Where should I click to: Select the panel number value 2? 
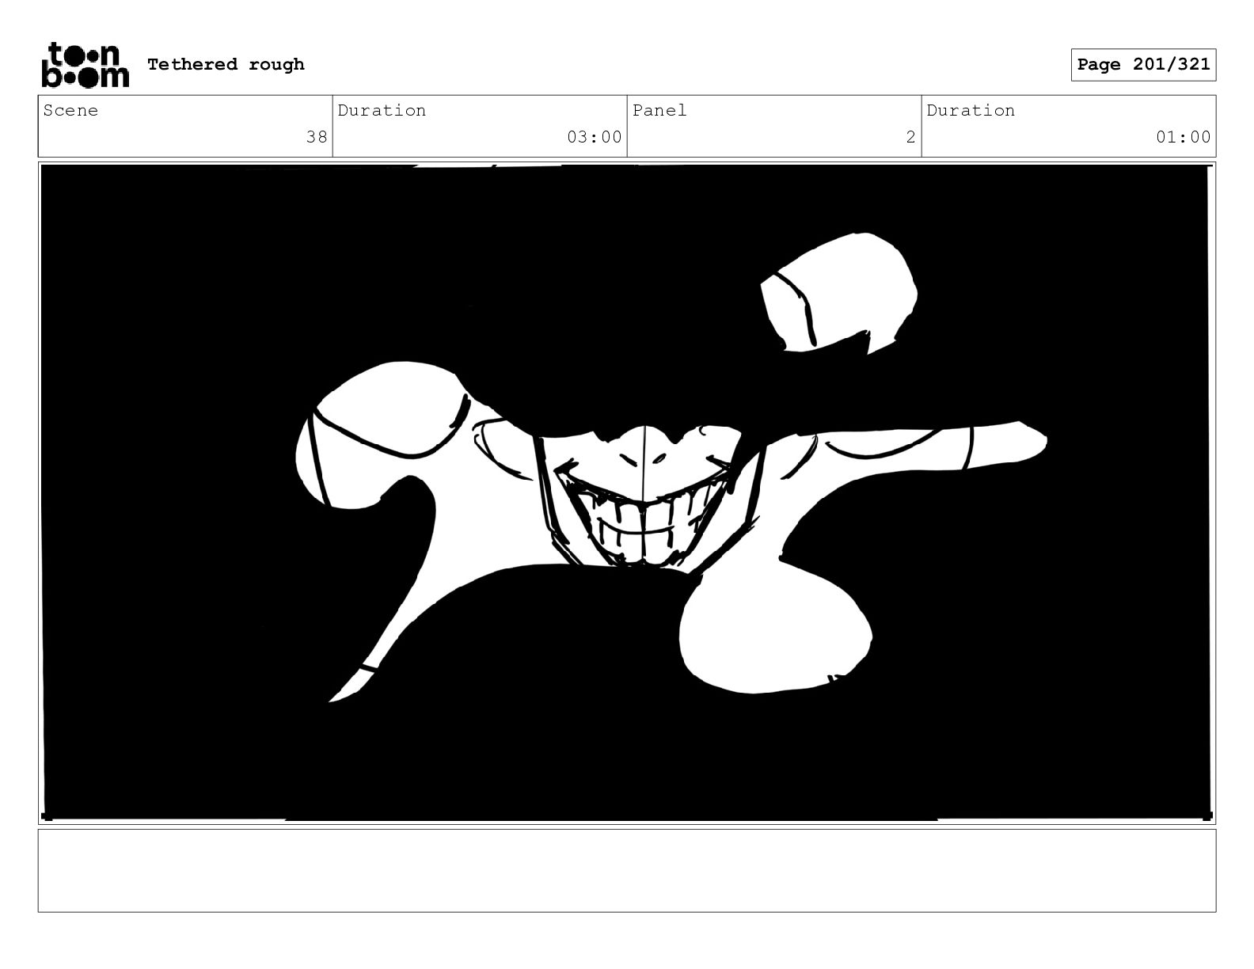(x=910, y=137)
